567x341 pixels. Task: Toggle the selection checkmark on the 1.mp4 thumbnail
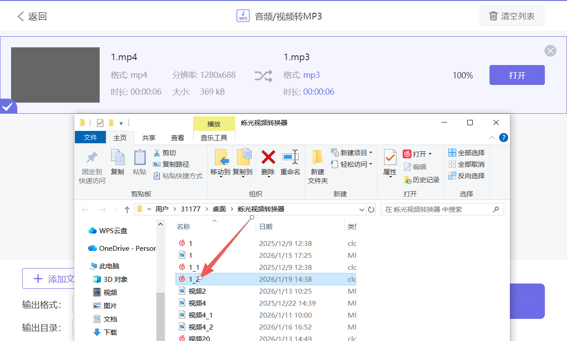tap(8, 107)
